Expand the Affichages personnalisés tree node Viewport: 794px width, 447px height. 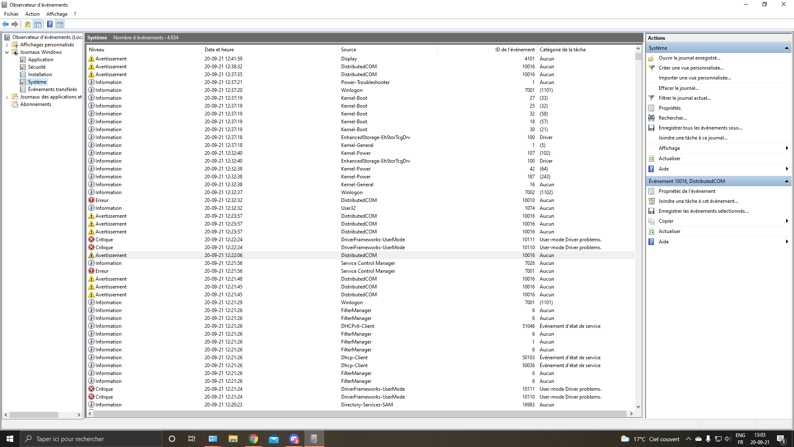(7, 45)
